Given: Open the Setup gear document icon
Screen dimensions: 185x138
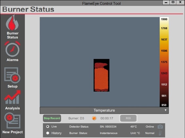Looking at the screenshot, I should pos(12,75).
